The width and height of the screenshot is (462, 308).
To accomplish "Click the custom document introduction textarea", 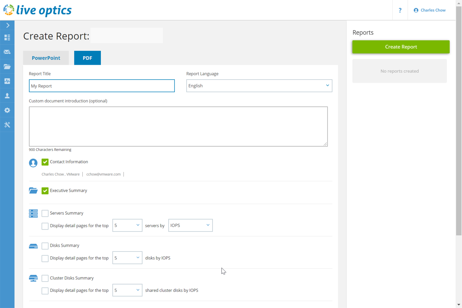I will point(178,127).
